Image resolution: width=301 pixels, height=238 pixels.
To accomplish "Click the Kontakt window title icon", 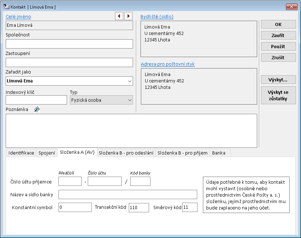I will pos(6,7).
